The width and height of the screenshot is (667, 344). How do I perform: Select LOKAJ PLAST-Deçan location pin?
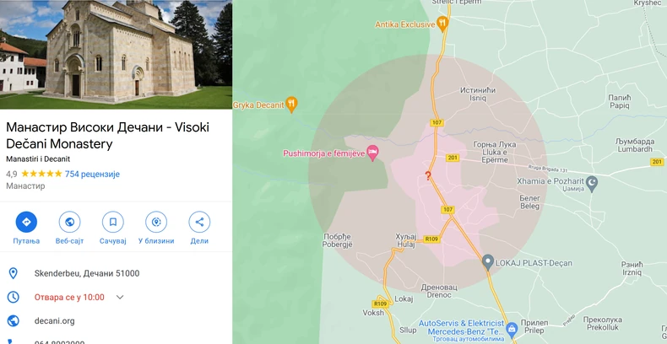(x=488, y=262)
